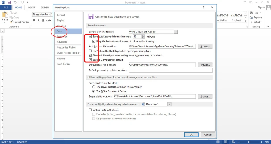Screen dimensions: 271x144
Task: Switch to the INSERT tab
Action: pyautogui.click(x=31, y=7)
